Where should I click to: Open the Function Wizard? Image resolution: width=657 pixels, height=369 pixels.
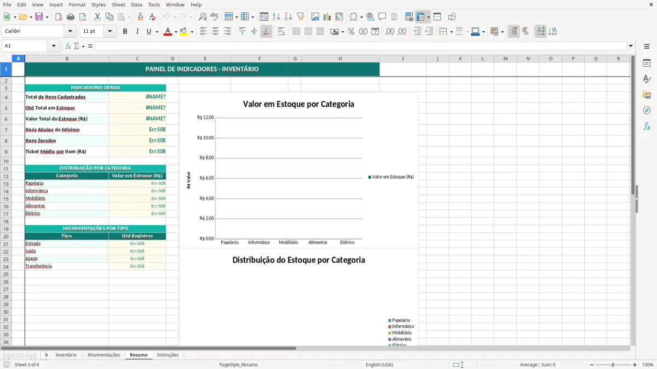tap(68, 46)
